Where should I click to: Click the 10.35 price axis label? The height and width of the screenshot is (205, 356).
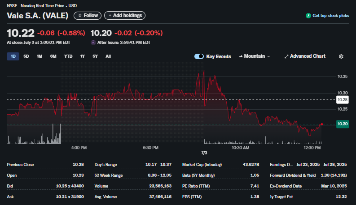pos(343,77)
